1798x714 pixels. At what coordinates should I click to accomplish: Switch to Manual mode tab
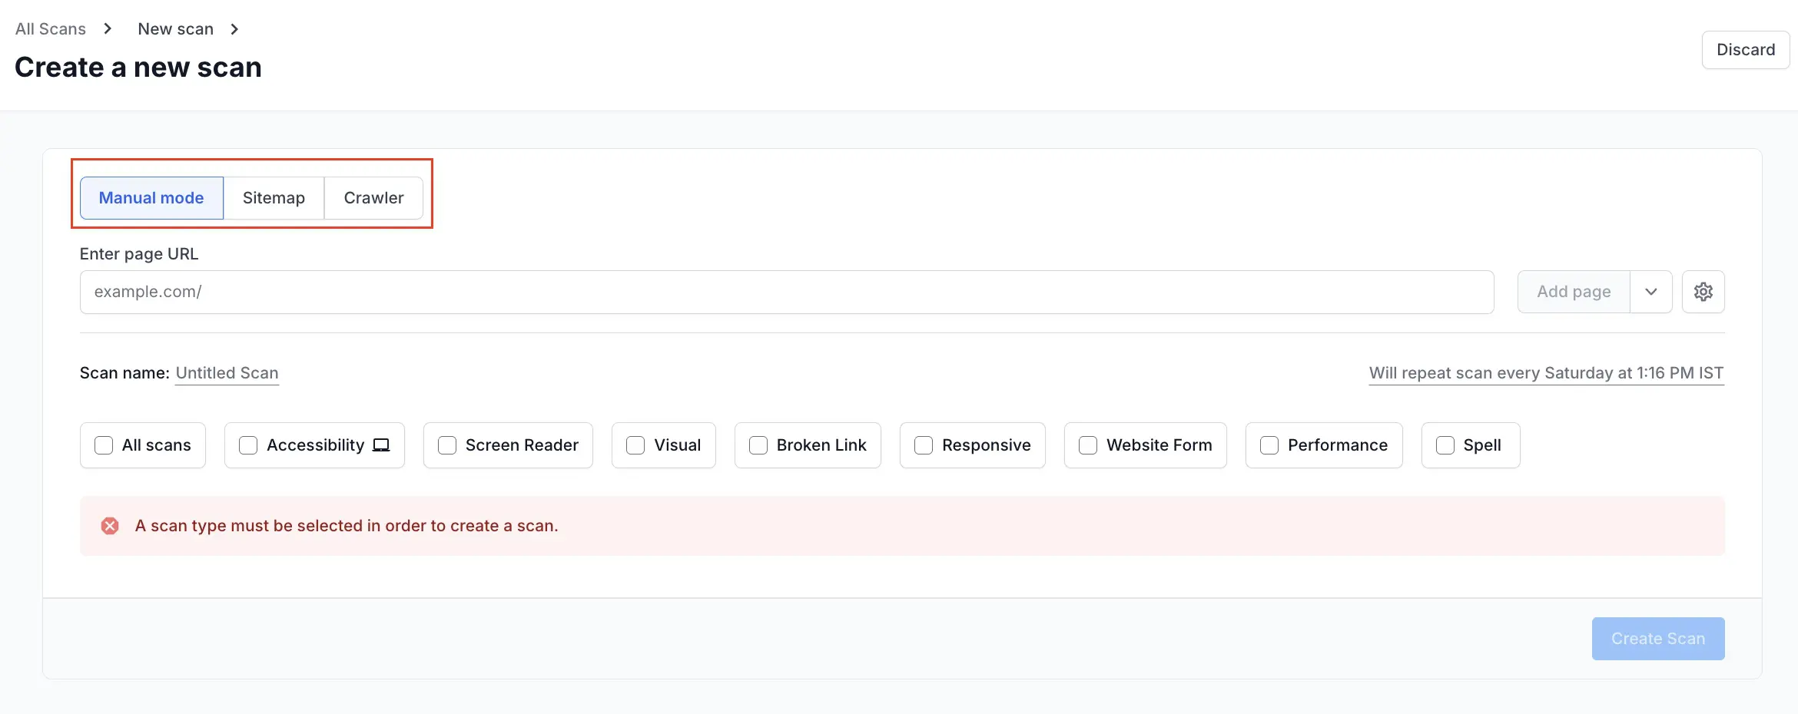point(151,198)
